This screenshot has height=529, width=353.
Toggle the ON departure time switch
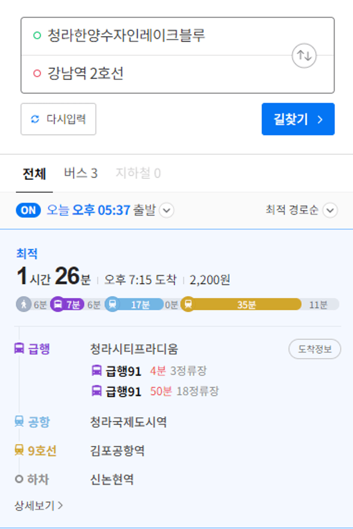pyautogui.click(x=28, y=210)
